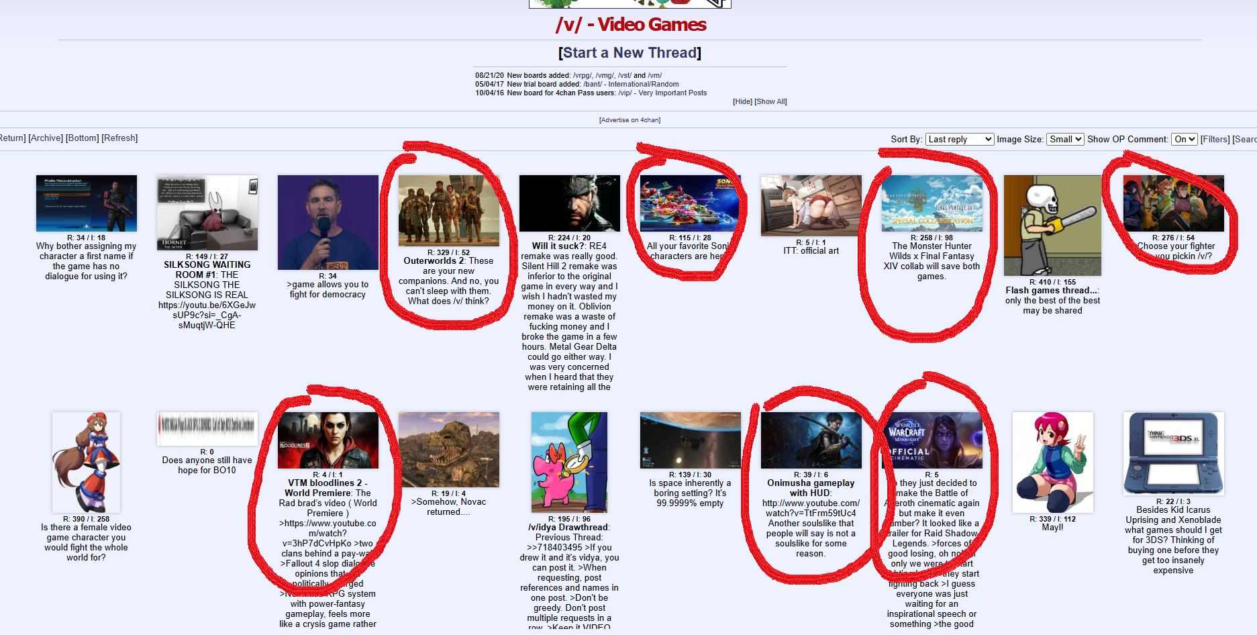Open the female video game character thread thumbnail
Screen dimensions: 1257x635
pos(87,462)
